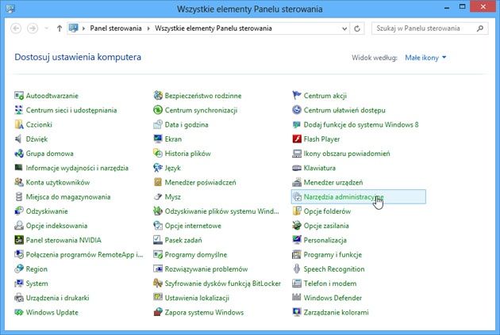500x335 pixels.
Task: Open Ustawienia lokalizacji link
Action: [197, 298]
